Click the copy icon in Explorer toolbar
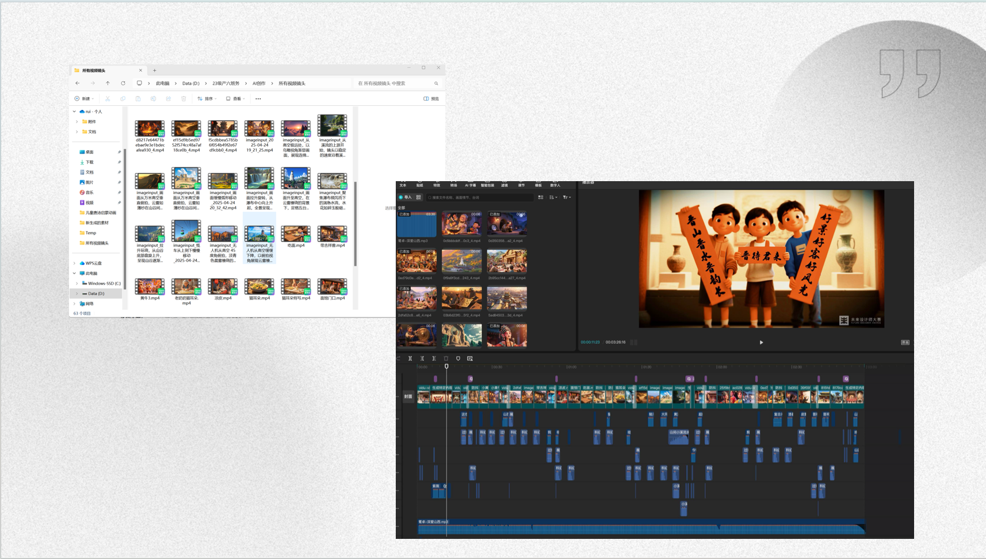This screenshot has height=559, width=986. (123, 99)
